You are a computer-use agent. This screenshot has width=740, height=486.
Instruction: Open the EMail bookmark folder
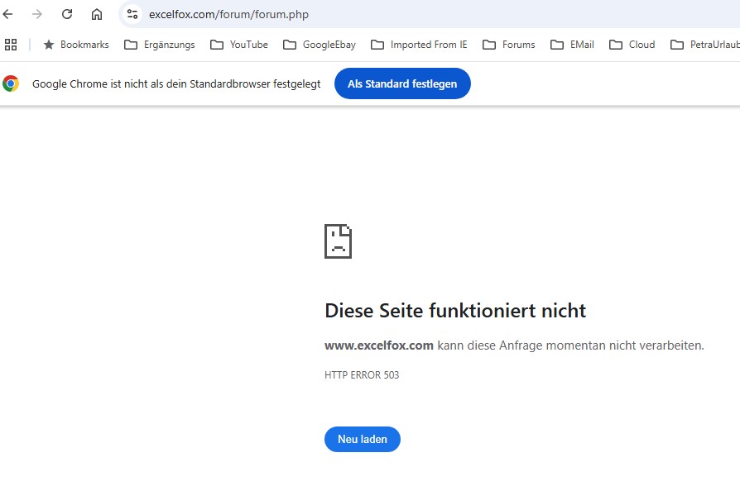pyautogui.click(x=573, y=45)
